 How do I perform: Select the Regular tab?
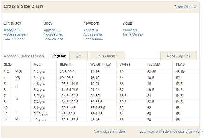coord(59,56)
